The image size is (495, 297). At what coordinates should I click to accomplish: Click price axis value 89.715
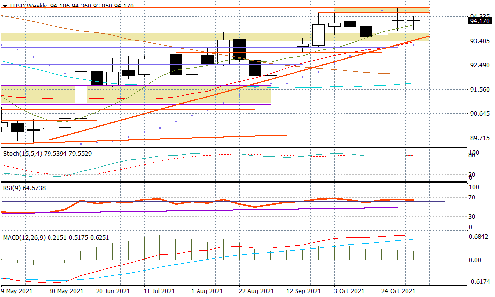point(480,138)
